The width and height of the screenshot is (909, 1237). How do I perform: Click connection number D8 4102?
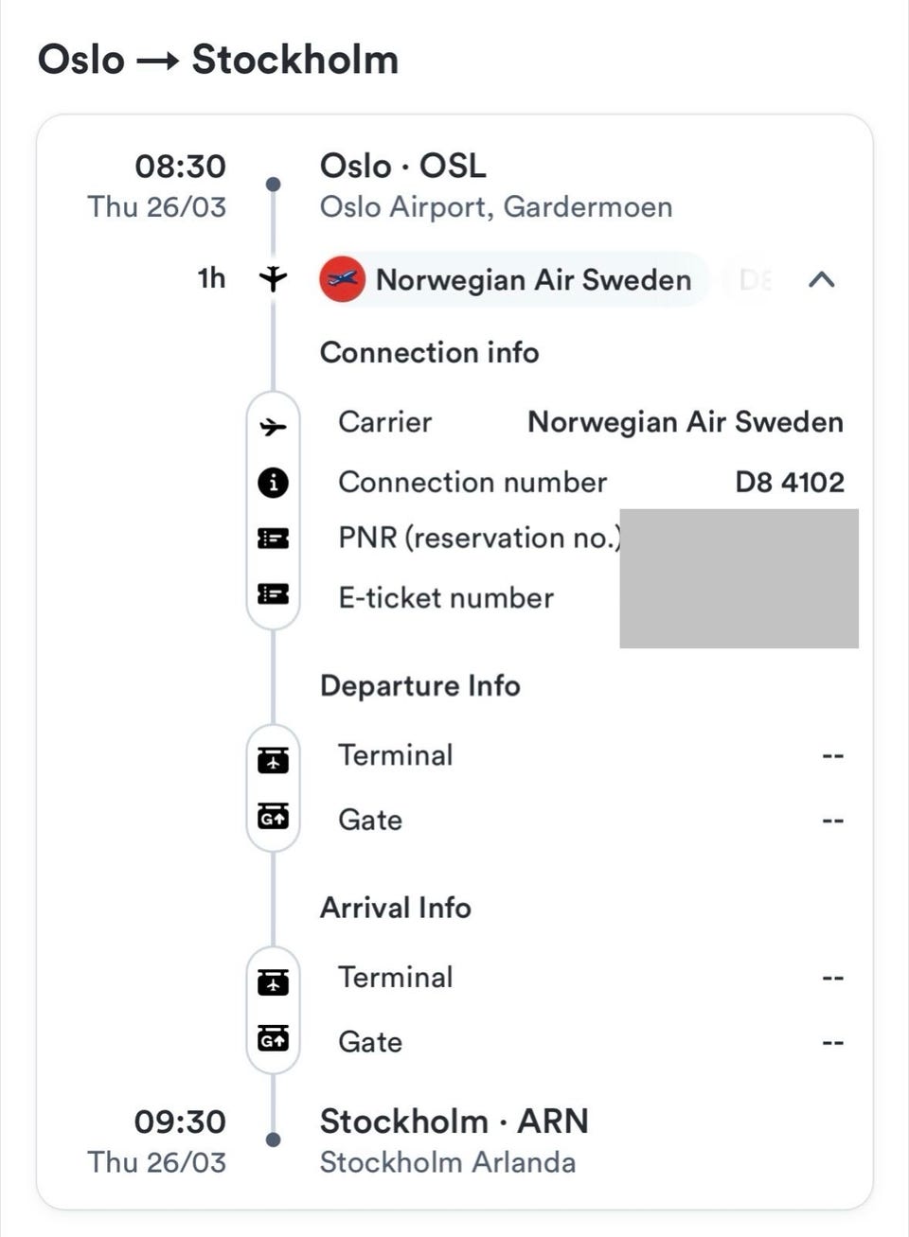pos(789,483)
